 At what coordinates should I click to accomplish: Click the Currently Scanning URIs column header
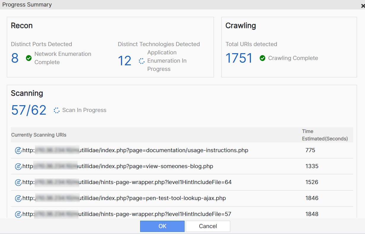coord(39,135)
